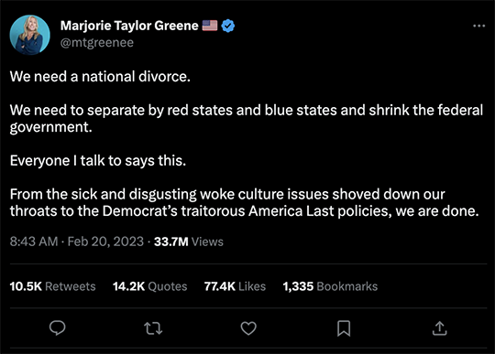
Task: Like the tweet with the heart icon
Action: pos(248,328)
